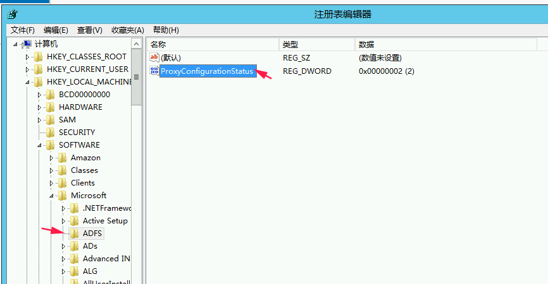The image size is (548, 284).
Task: Open the 文件(F) menu
Action: click(22, 30)
